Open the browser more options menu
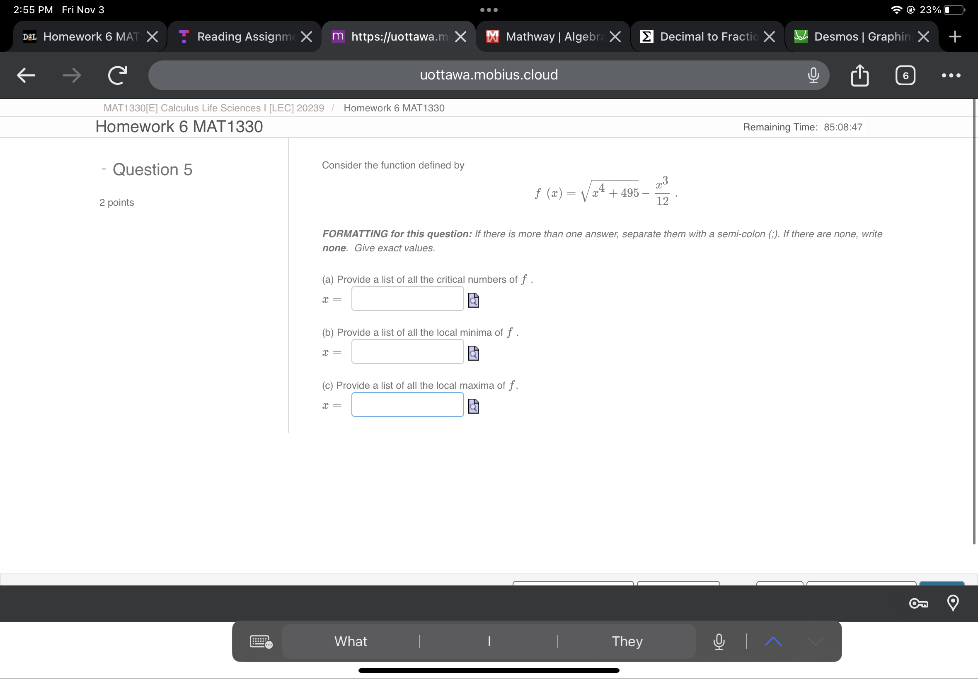Viewport: 978px width, 679px height. (x=951, y=75)
